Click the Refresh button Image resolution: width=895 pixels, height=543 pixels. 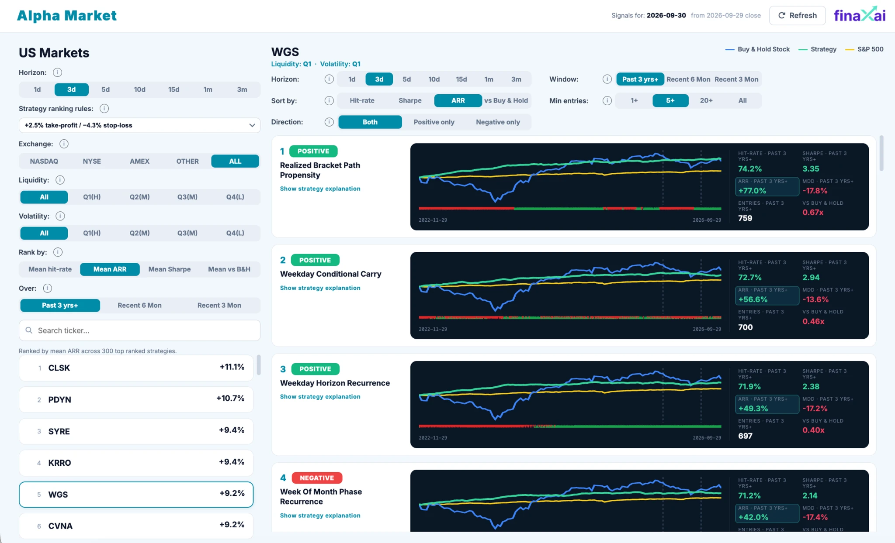point(797,15)
